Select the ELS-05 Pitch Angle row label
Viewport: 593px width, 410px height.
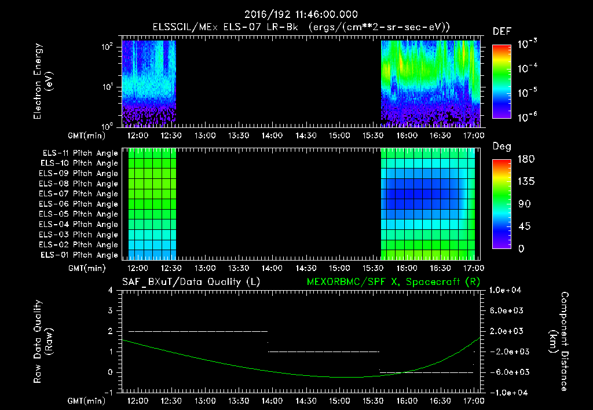pyautogui.click(x=79, y=214)
